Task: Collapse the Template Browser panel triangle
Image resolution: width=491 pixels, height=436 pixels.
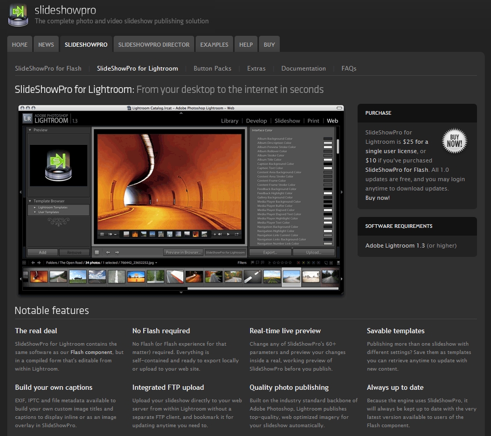Action: (30, 201)
